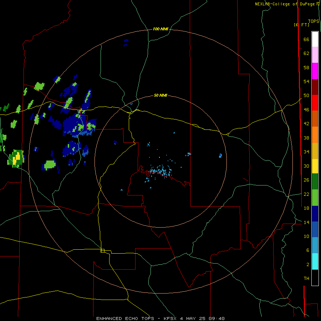The height and width of the screenshot is (321, 321).
Task: Click the magenta legend swatch
Action: pos(315,71)
